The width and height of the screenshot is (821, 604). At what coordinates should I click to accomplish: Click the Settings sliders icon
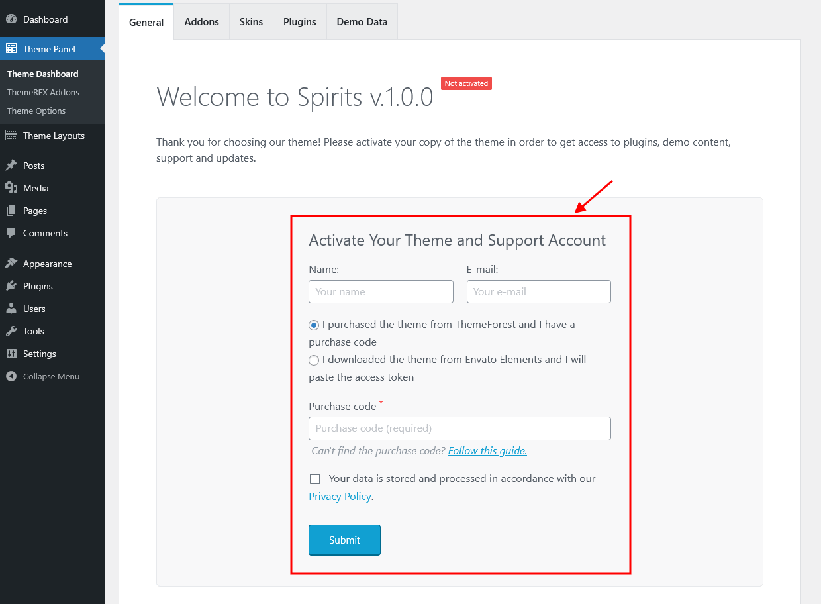tap(11, 354)
